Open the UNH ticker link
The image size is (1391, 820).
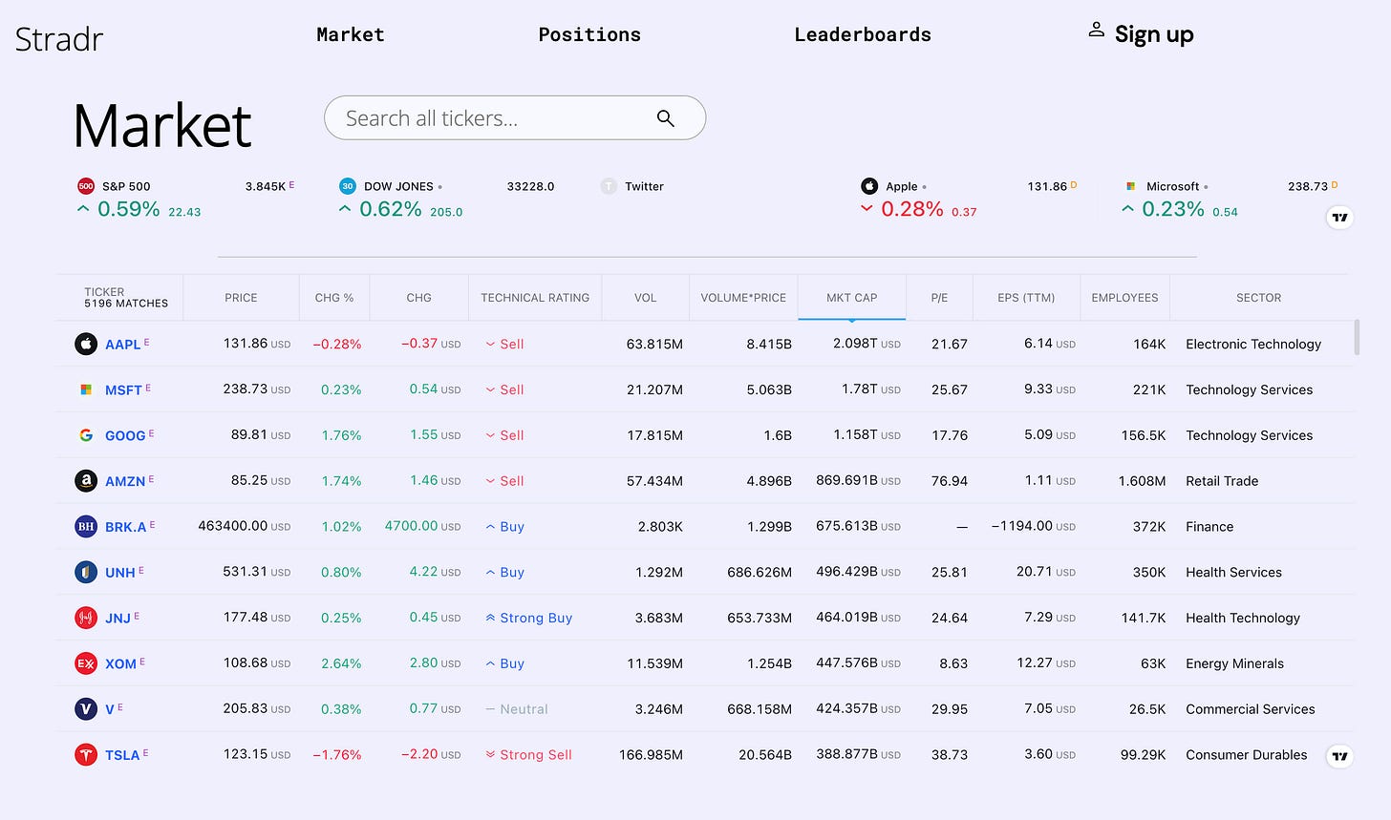pos(120,573)
